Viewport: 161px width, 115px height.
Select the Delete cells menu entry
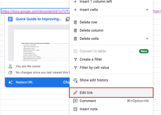111,39
